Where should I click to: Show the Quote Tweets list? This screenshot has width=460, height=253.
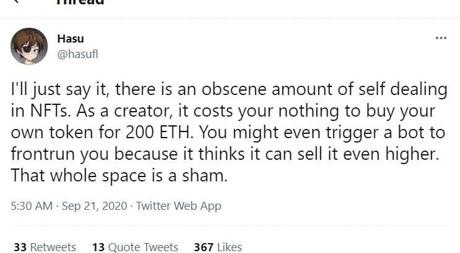[143, 247]
